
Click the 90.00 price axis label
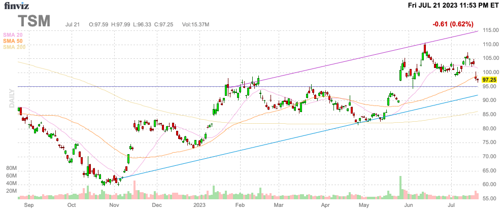tap(488, 100)
